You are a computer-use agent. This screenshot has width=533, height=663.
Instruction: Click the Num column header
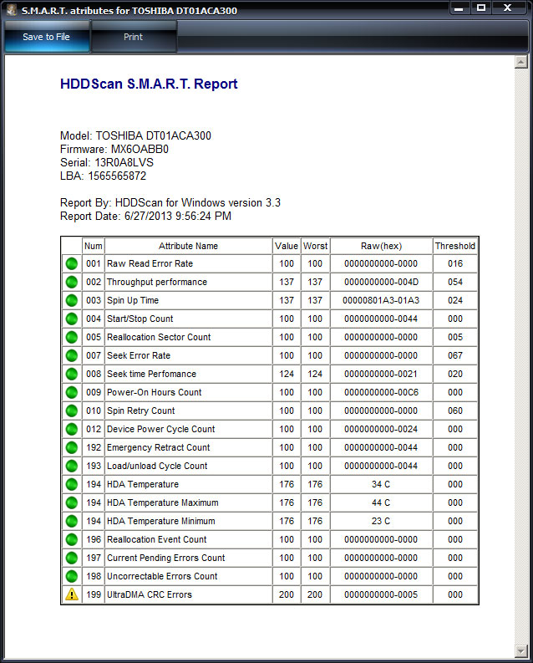[94, 246]
